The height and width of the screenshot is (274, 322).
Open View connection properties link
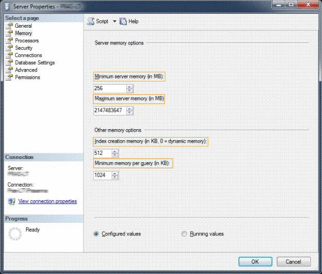[x=47, y=201]
